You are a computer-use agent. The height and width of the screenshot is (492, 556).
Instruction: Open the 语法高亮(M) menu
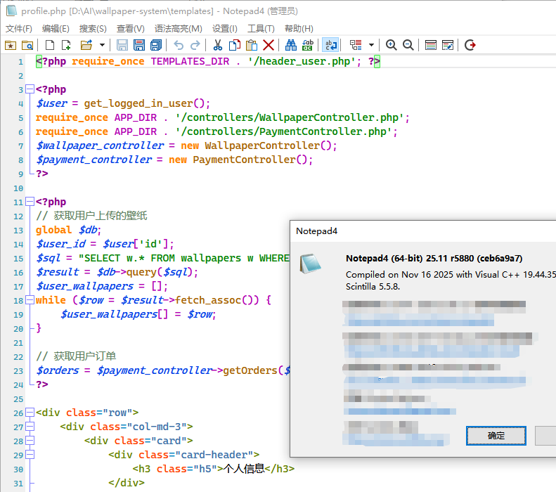click(178, 29)
